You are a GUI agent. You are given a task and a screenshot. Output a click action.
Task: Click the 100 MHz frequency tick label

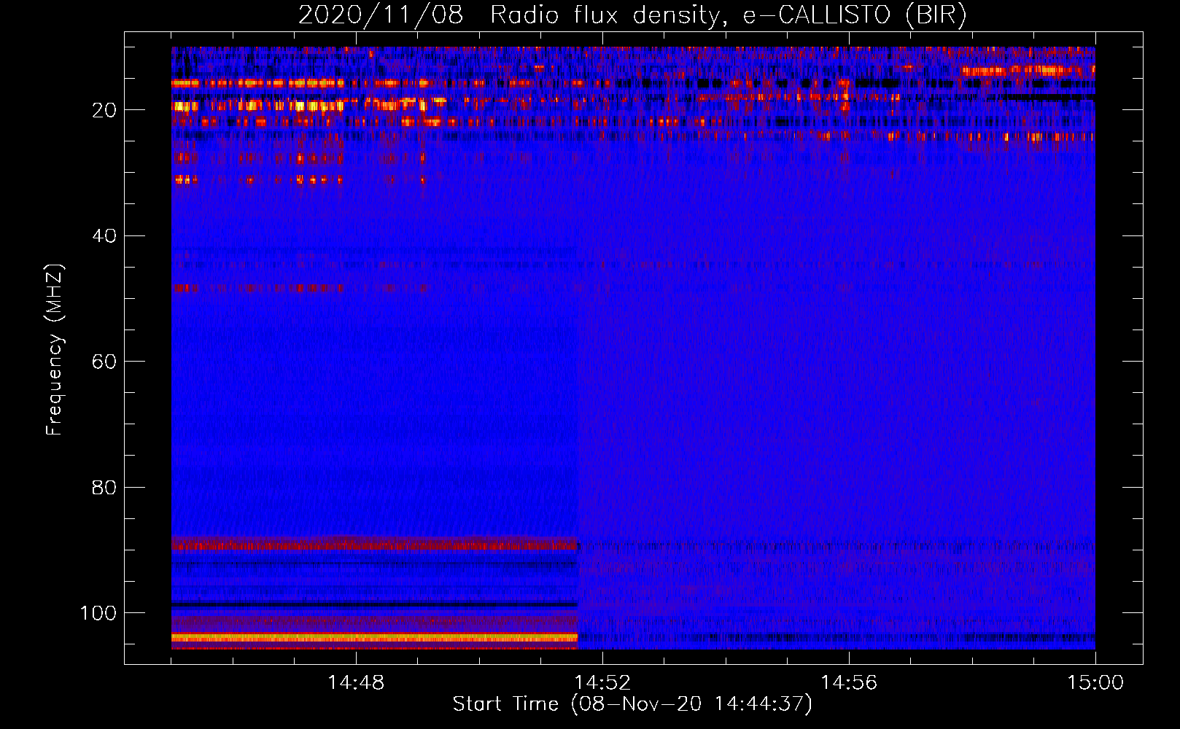pos(98,613)
